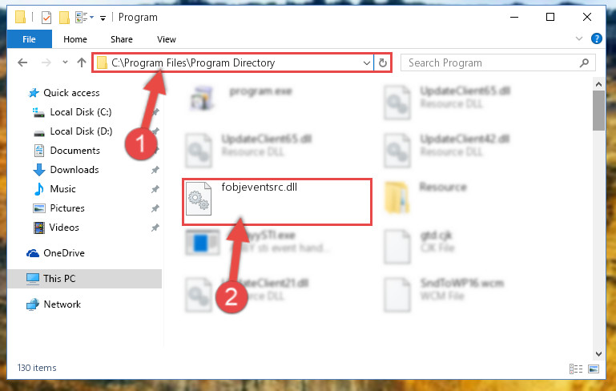
Task: Toggle the pin next to Music
Action: tap(155, 189)
